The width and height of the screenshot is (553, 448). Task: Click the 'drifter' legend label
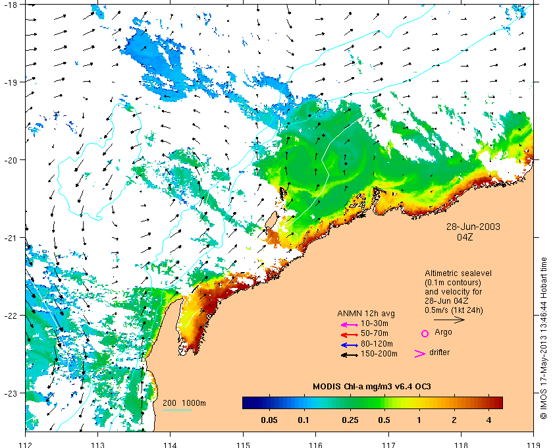point(440,352)
